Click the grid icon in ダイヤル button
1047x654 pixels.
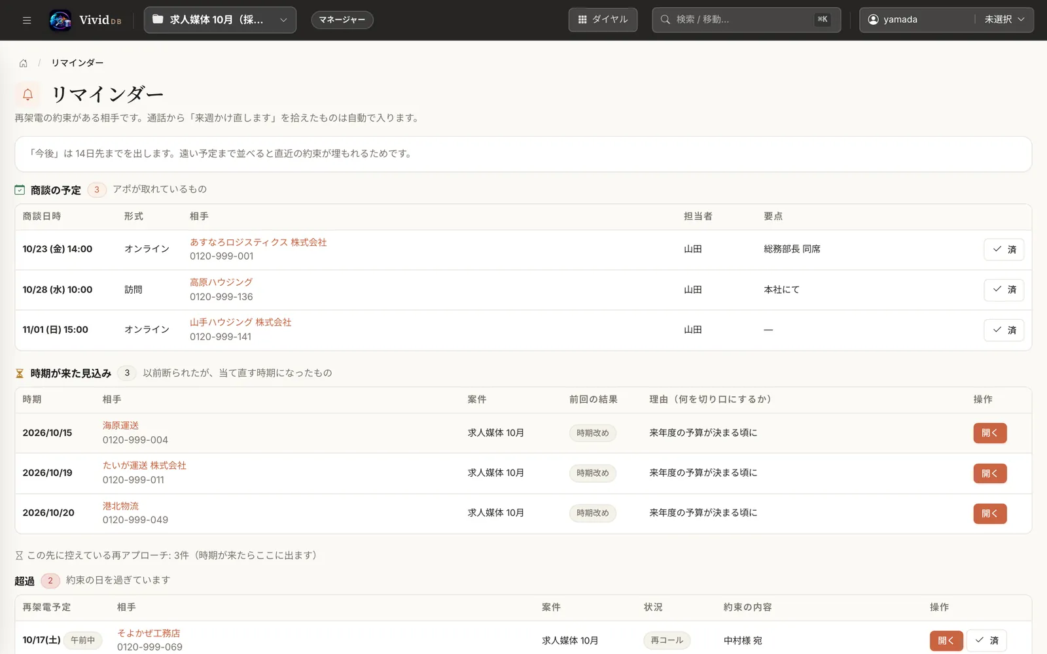(x=582, y=20)
